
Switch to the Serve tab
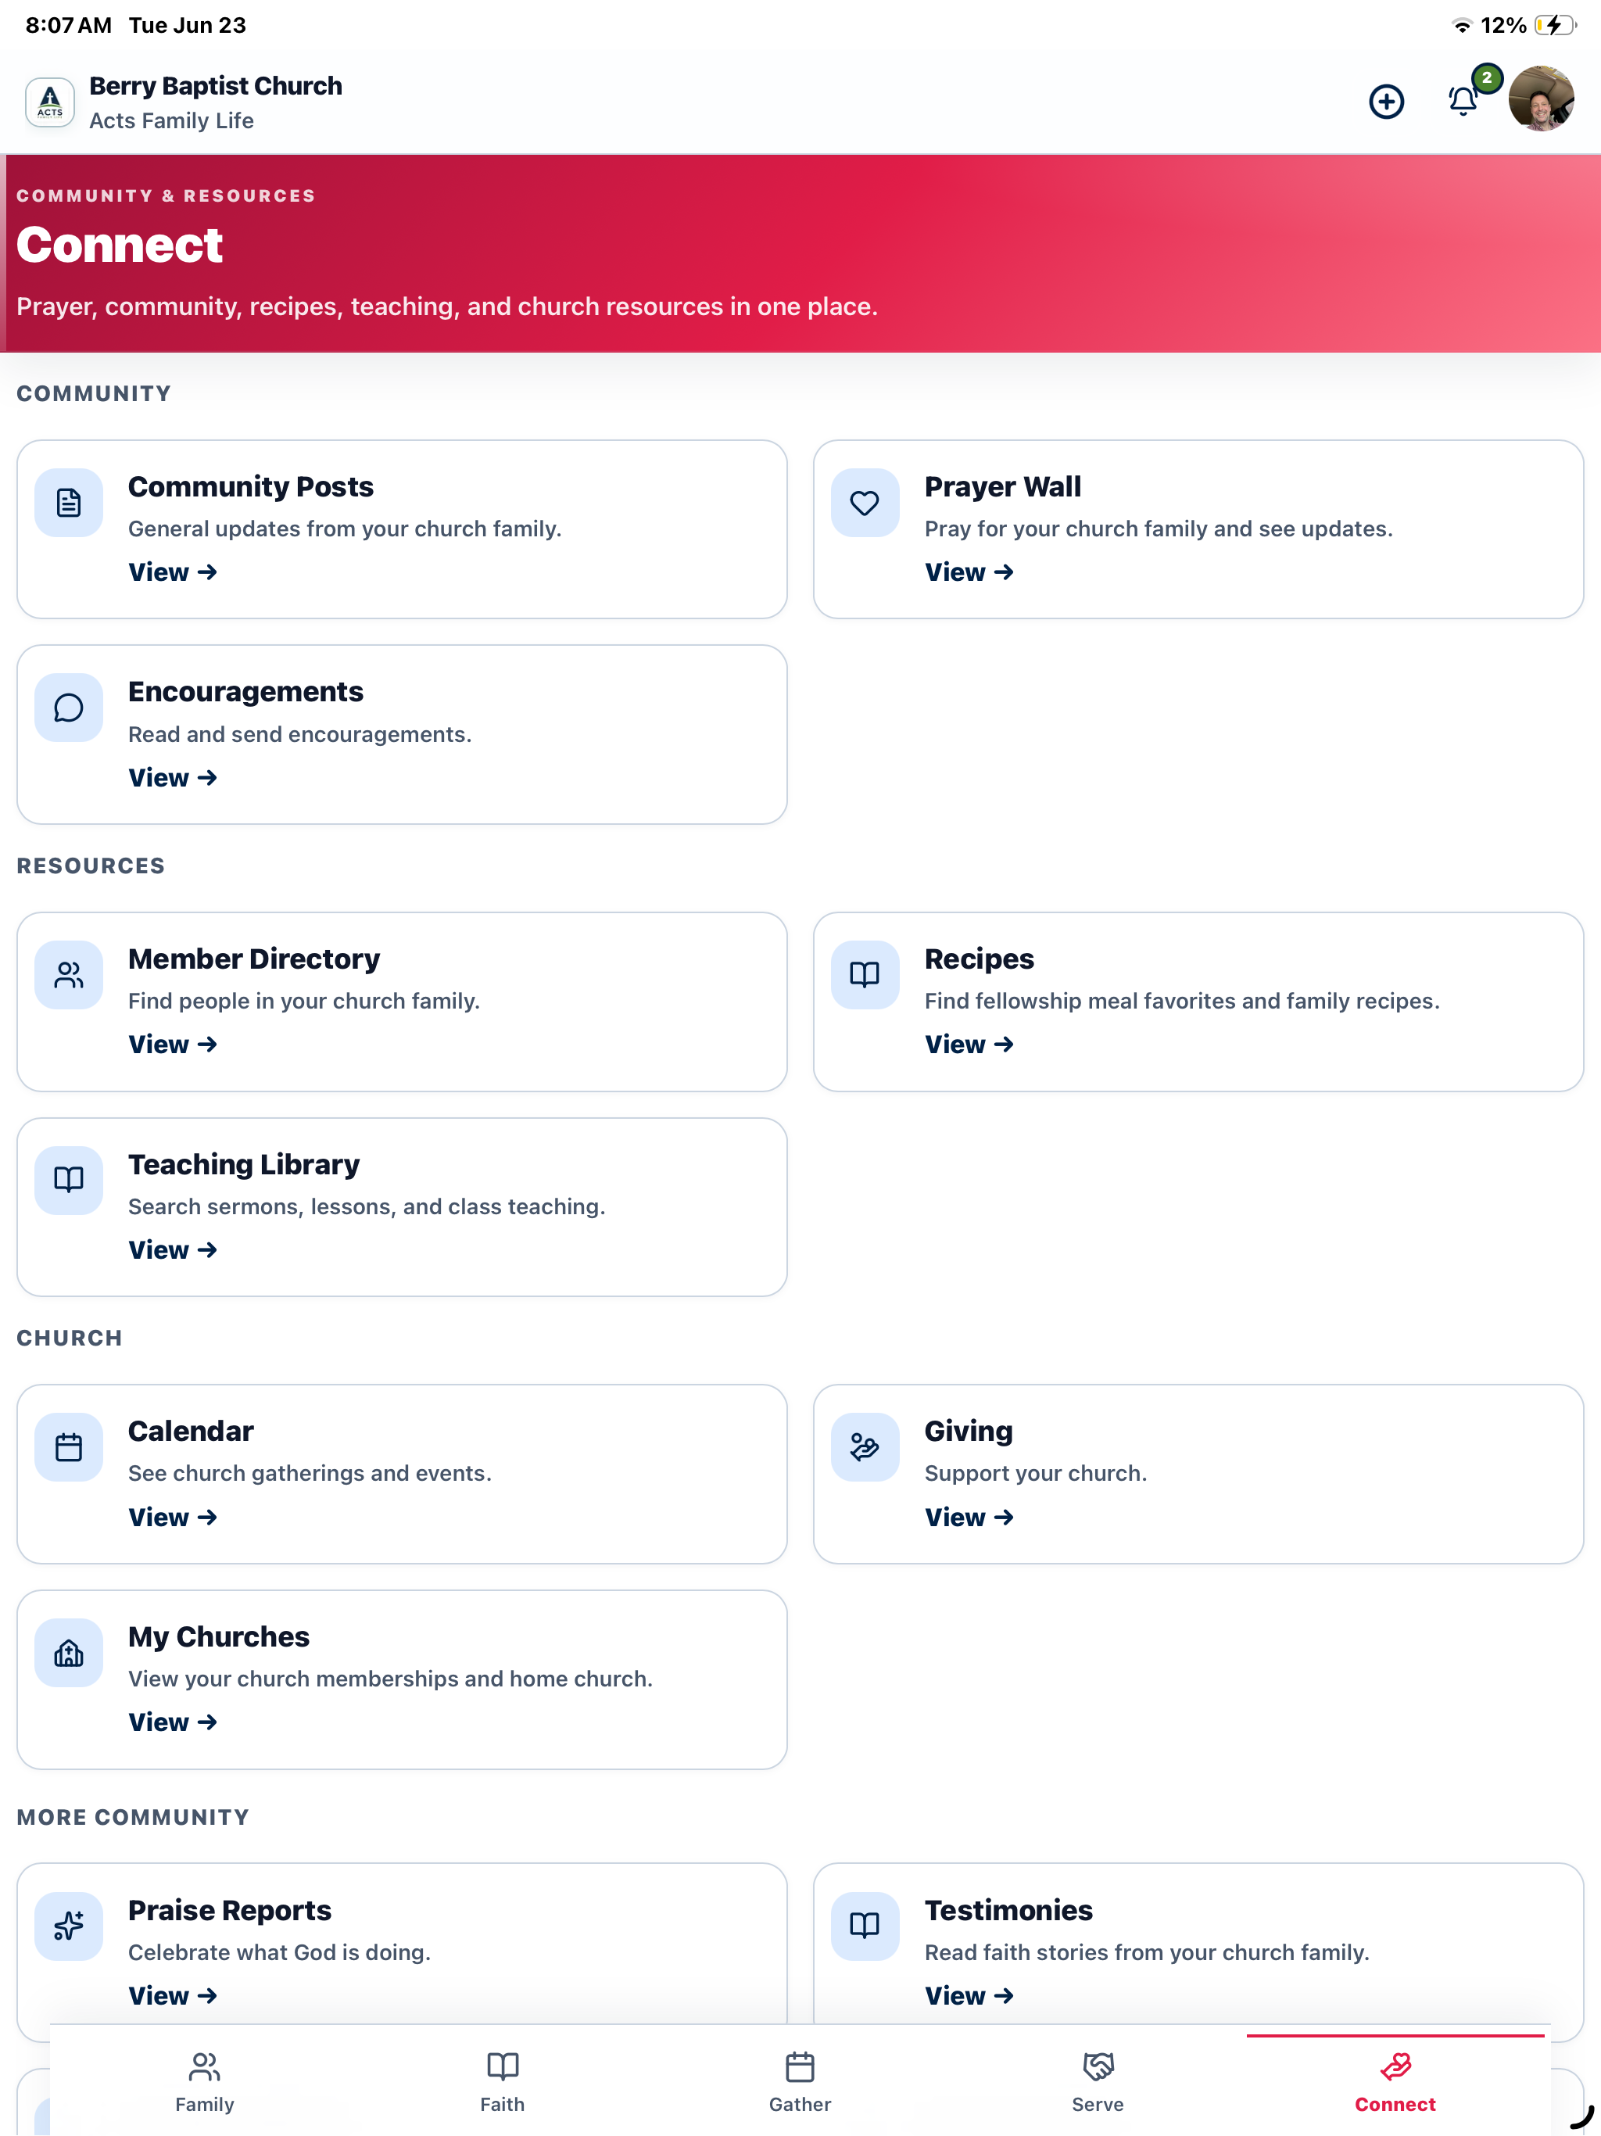pyautogui.click(x=1098, y=2082)
